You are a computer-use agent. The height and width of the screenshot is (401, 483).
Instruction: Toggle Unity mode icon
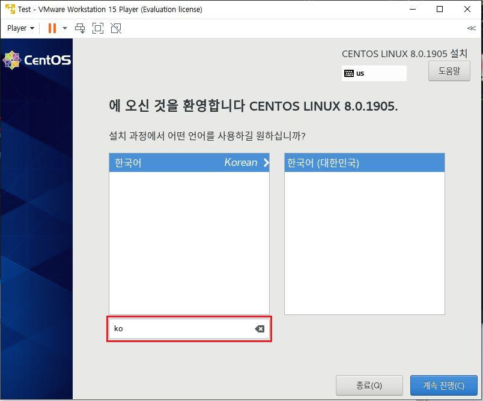point(116,28)
